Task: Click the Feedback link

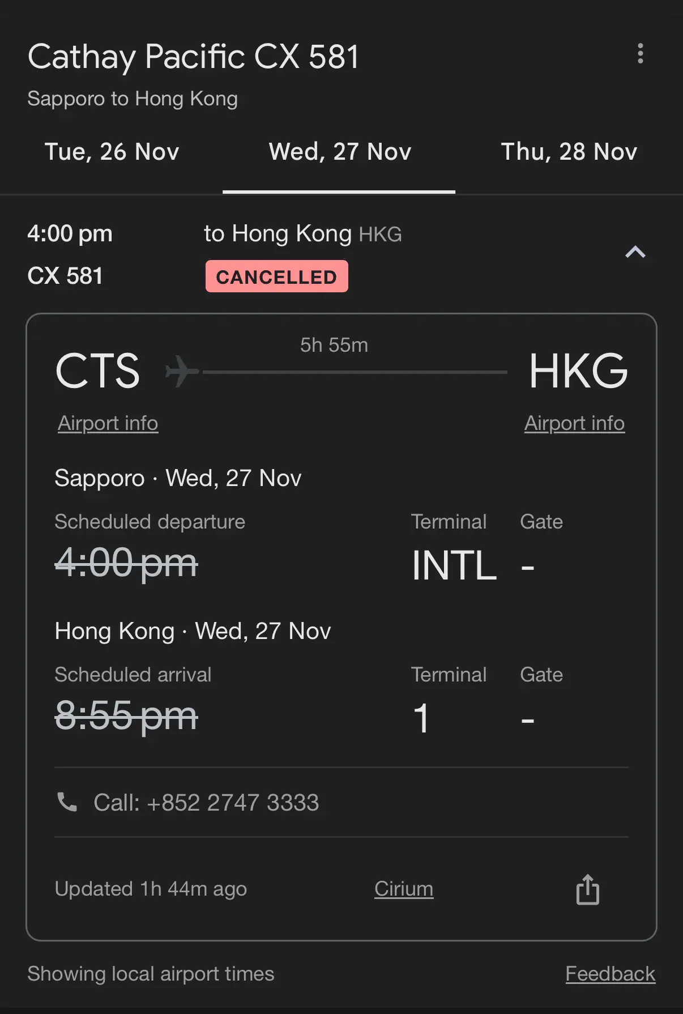Action: coord(610,974)
